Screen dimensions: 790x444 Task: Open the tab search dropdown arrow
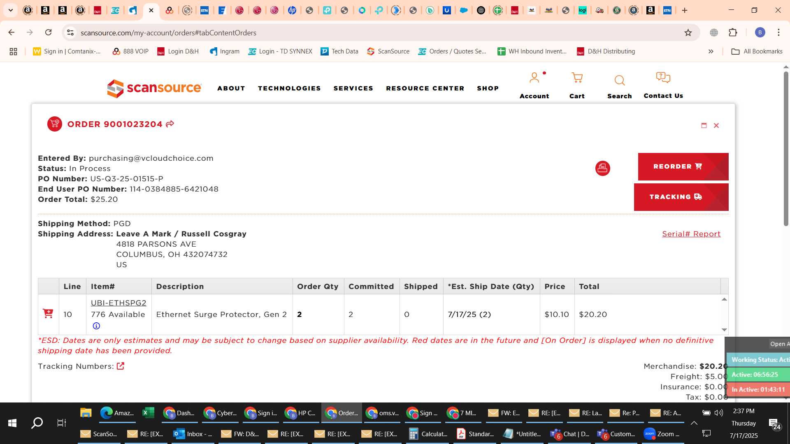point(11,10)
